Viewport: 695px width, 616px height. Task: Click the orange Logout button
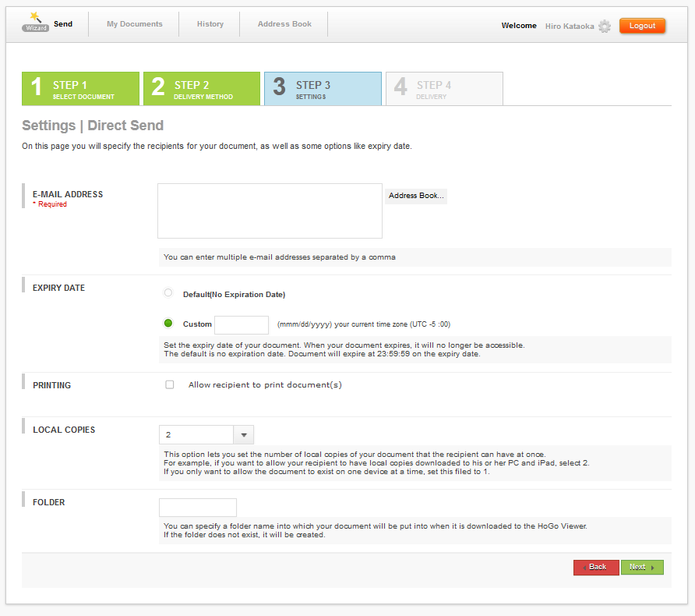pyautogui.click(x=642, y=26)
